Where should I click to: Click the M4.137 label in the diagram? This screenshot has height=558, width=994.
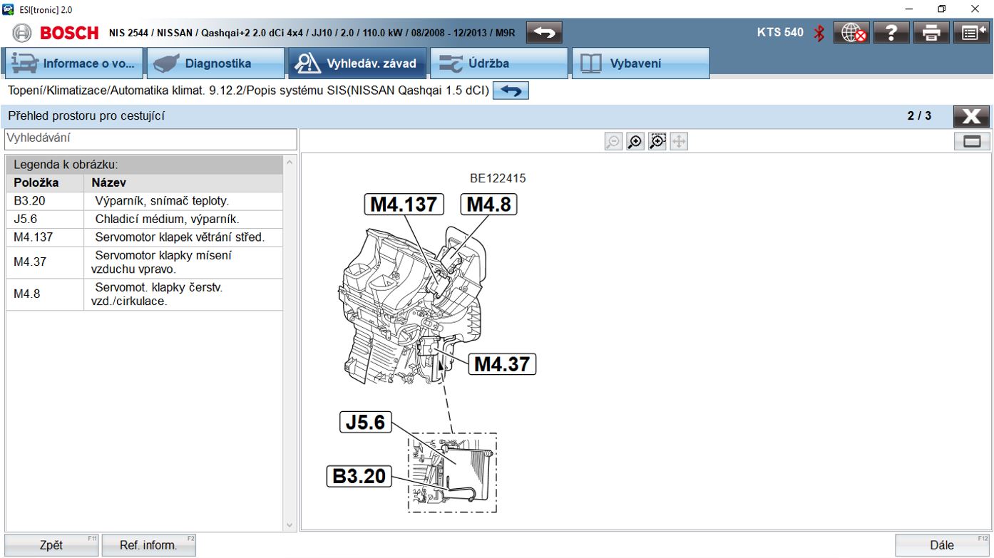point(404,205)
